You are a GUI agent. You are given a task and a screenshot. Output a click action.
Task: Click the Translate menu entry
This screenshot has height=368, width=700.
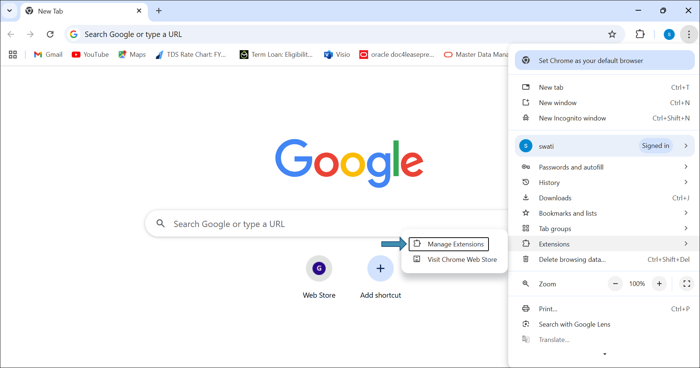coord(604,339)
